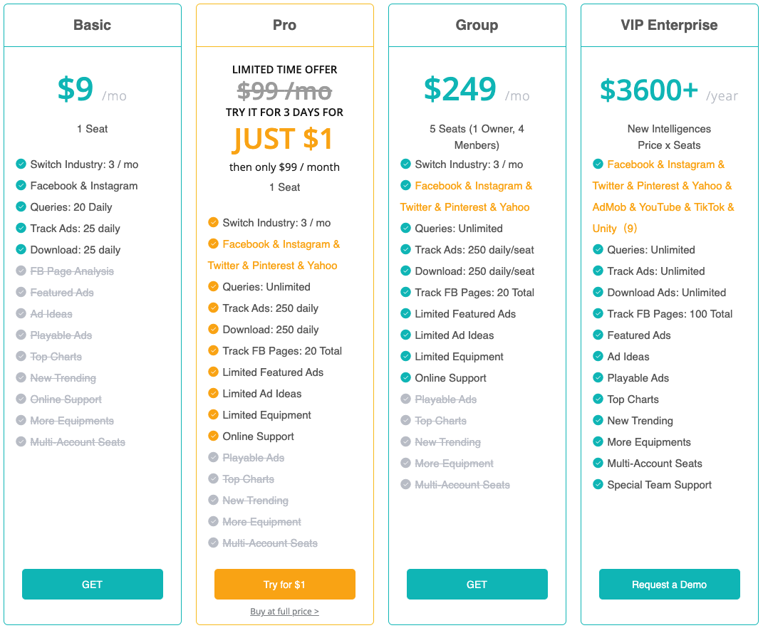
Task: Click the grayed check beside "FB Page Analysis" in Basic
Action: (x=21, y=271)
